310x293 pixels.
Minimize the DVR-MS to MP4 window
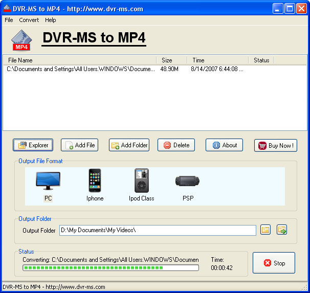[x=278, y=9]
